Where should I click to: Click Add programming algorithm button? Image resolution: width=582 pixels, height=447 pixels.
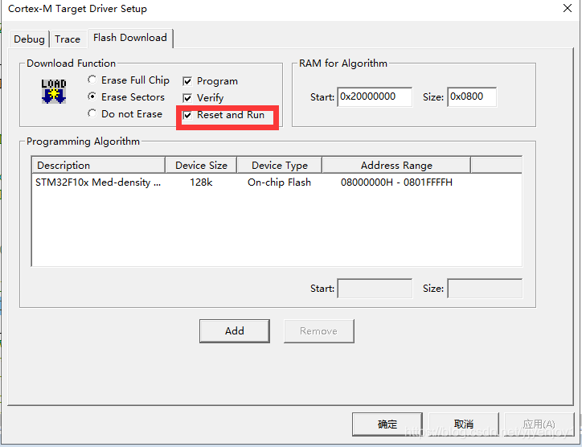[x=235, y=330]
